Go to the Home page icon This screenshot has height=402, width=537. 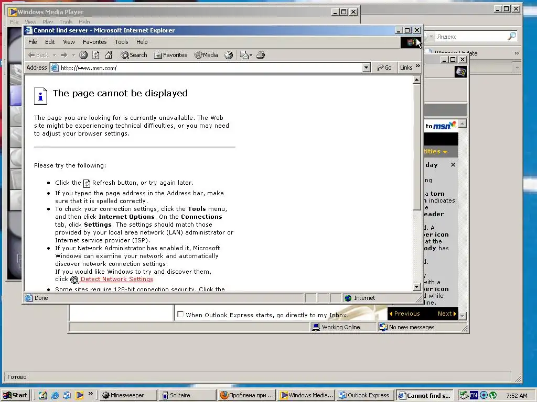pos(109,55)
